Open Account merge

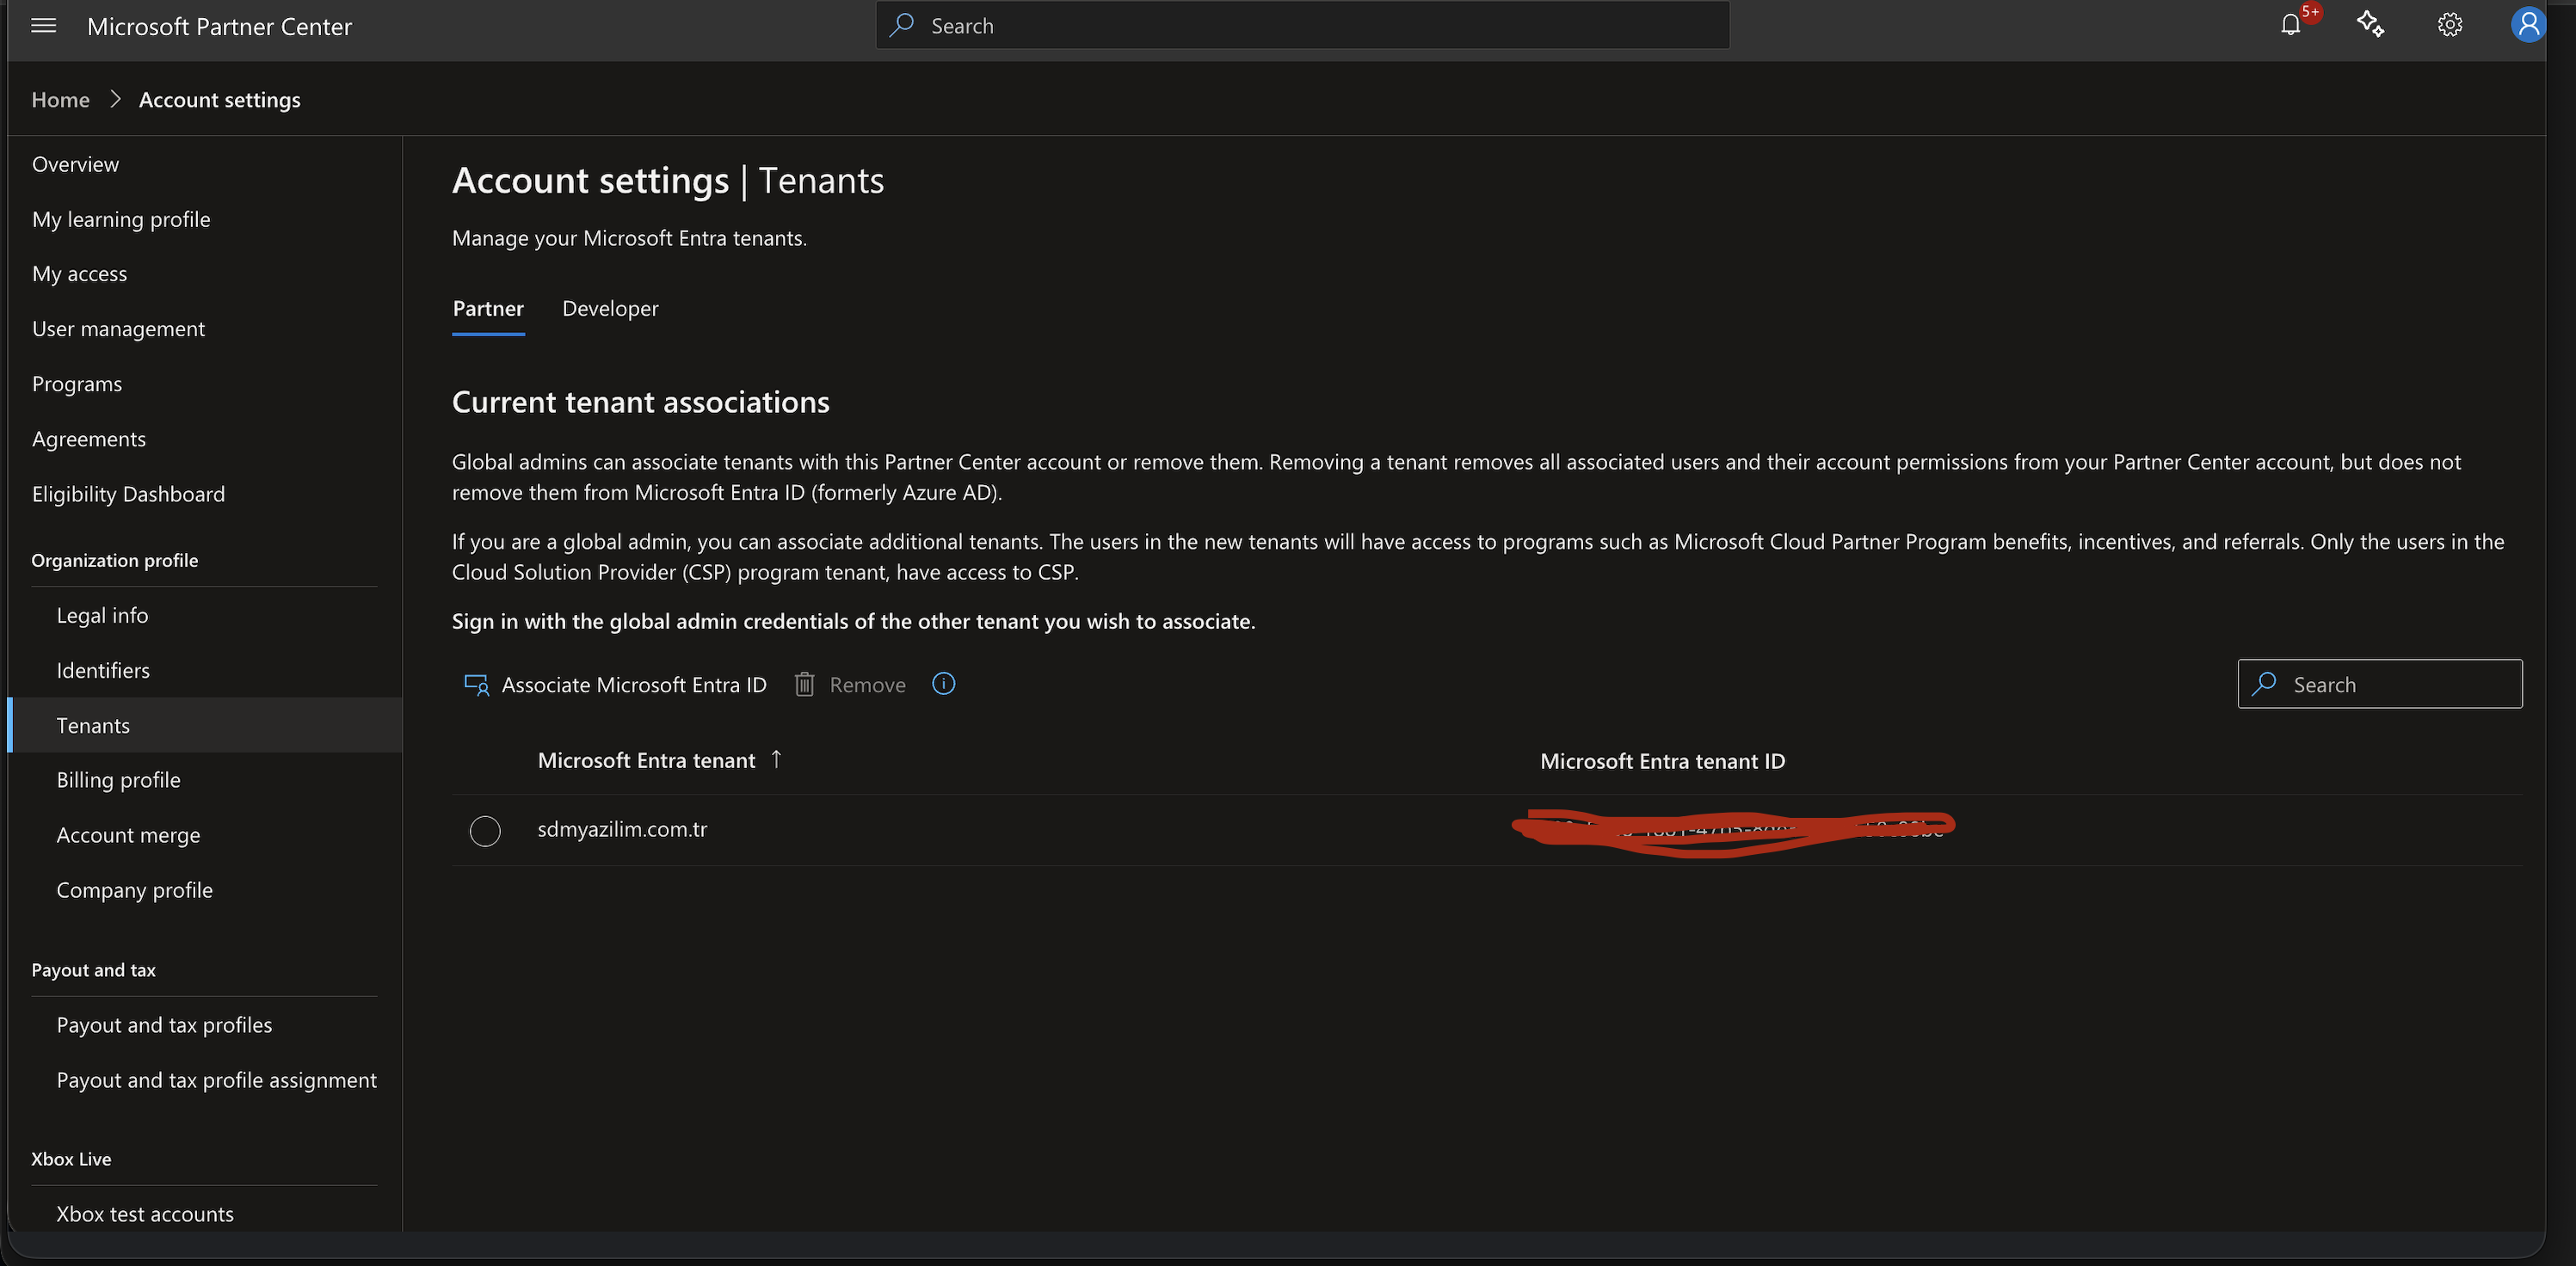click(128, 835)
